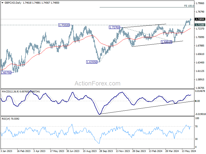The image size is (206, 154).
Task: Click the 1.63550 low price label
Action: click(92, 62)
